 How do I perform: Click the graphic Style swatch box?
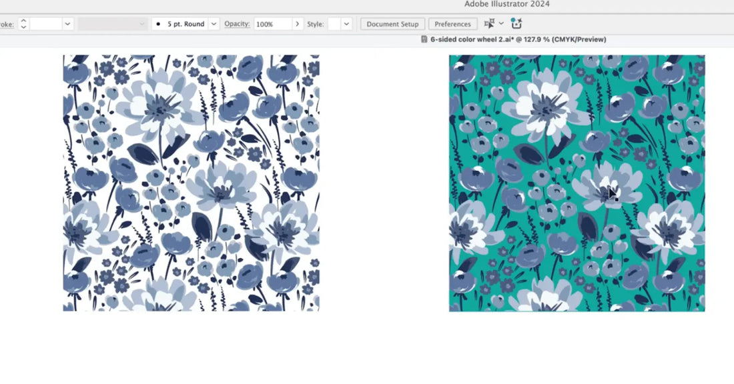[x=334, y=24]
